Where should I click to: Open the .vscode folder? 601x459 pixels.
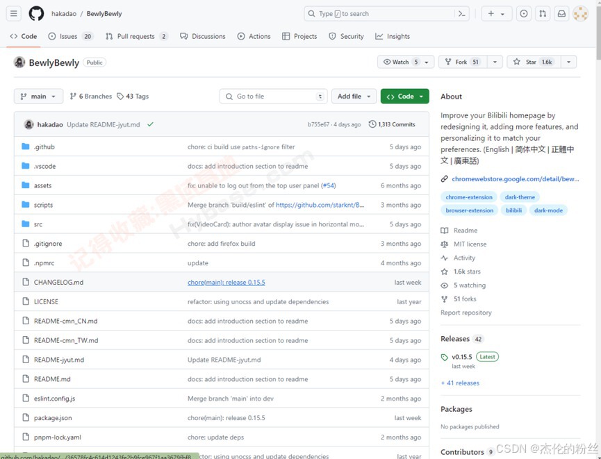(45, 166)
